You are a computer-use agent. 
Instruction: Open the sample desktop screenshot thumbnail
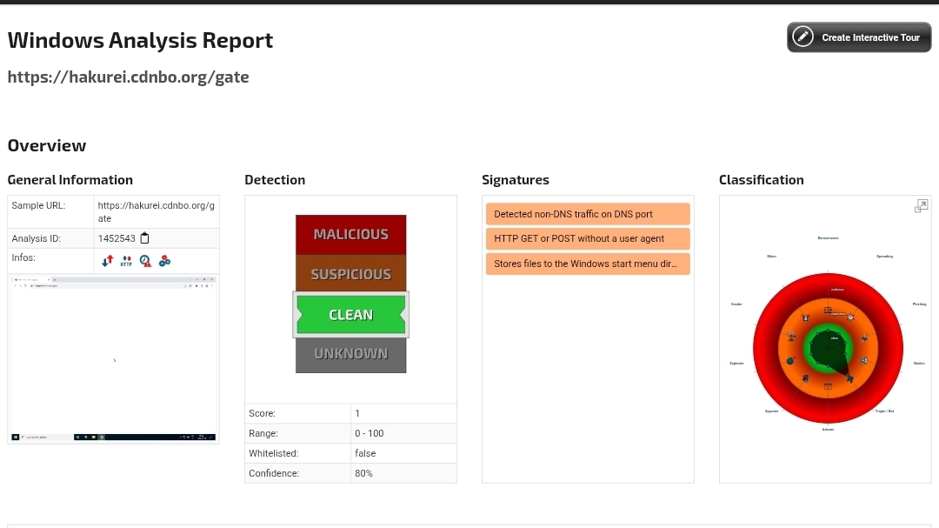coord(113,358)
